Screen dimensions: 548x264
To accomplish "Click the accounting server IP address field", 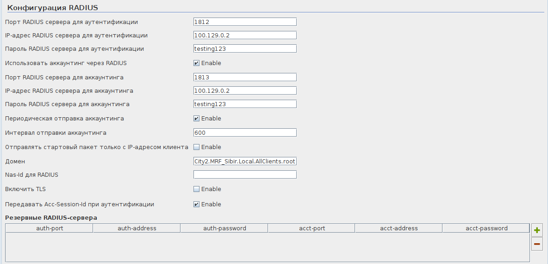I will pyautogui.click(x=245, y=90).
